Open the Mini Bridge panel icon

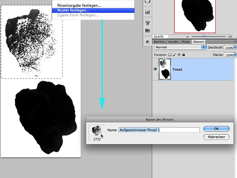tap(147, 12)
